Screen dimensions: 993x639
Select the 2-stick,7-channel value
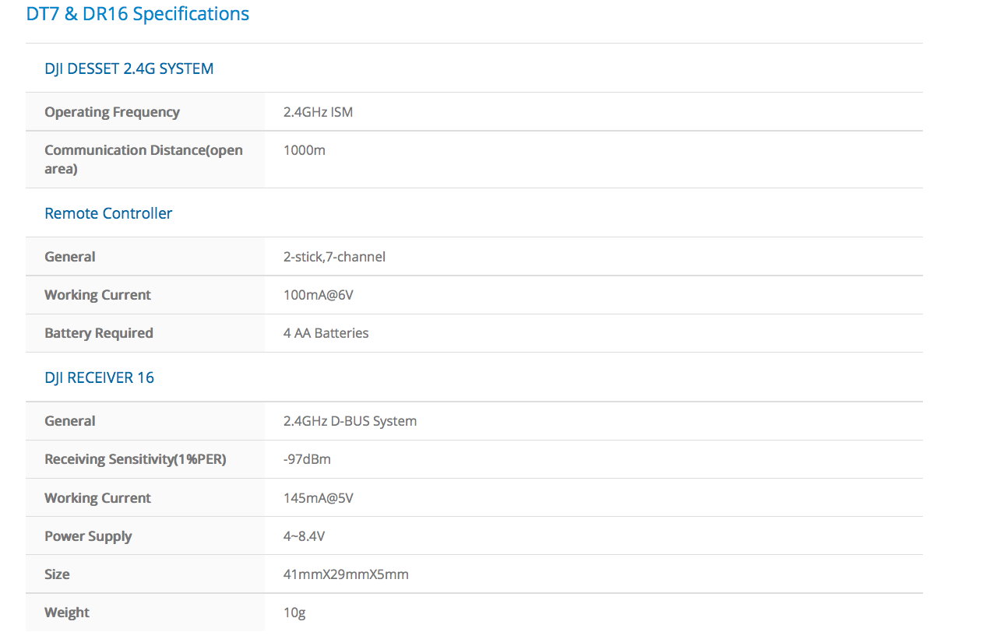tap(335, 257)
